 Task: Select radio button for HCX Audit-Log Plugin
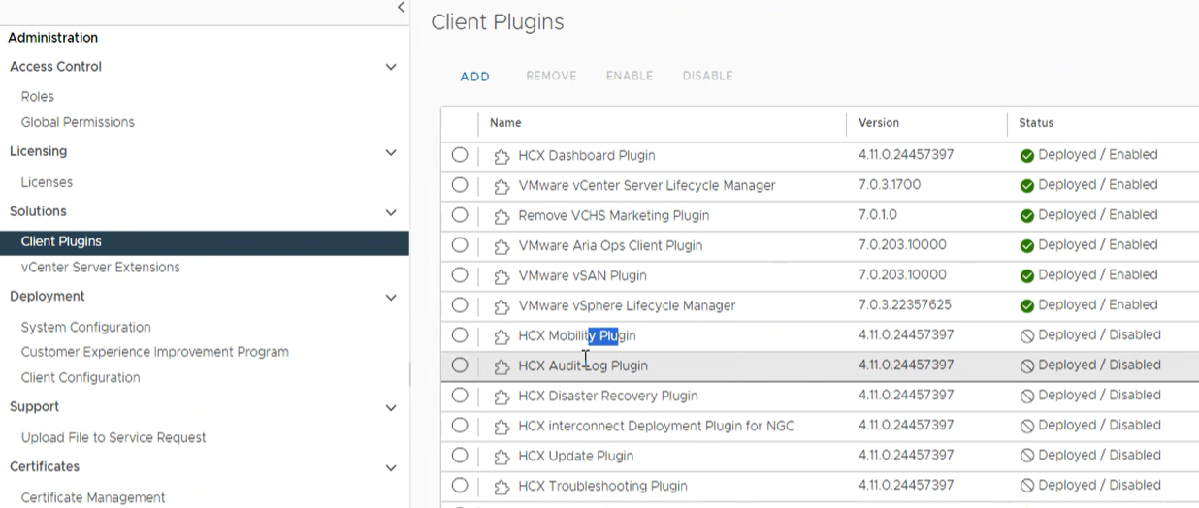coord(460,365)
